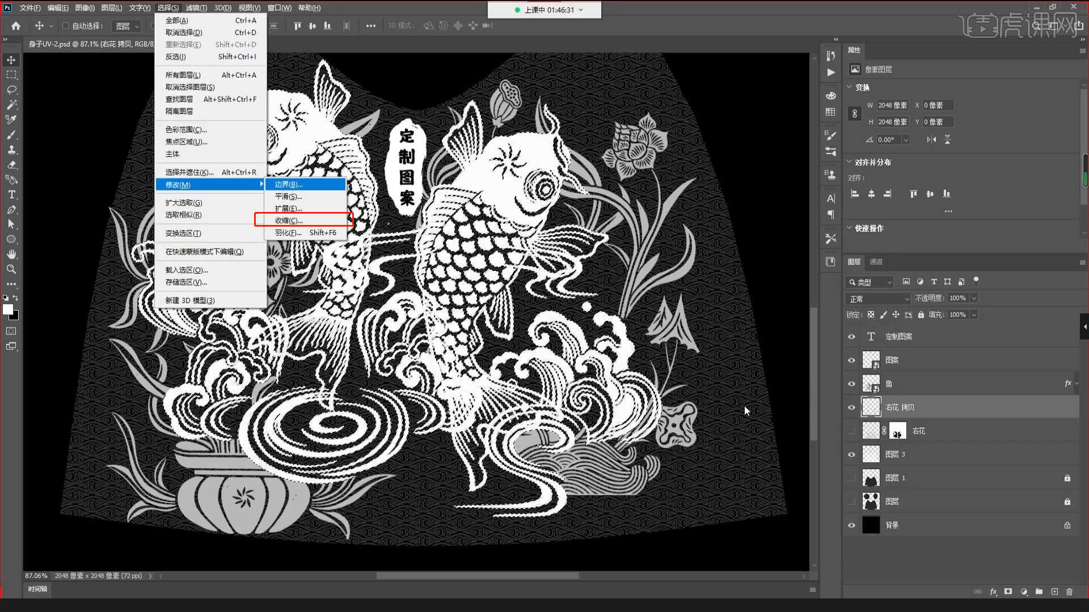Click the create new layer icon
Screen dimensions: 1089x612
coord(1054,592)
